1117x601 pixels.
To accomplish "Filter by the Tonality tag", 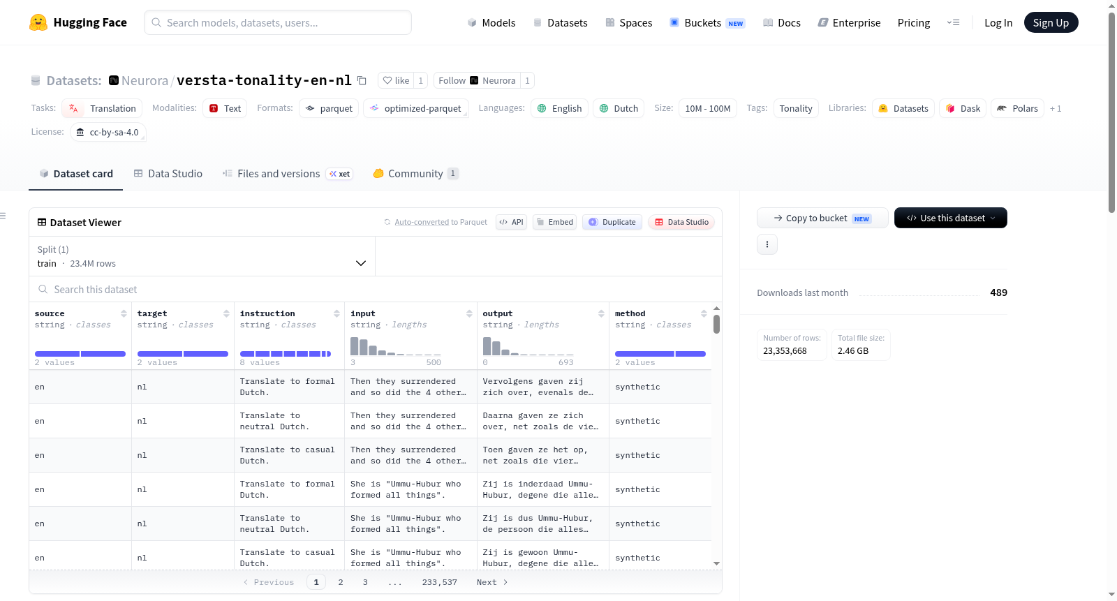I will click(795, 108).
